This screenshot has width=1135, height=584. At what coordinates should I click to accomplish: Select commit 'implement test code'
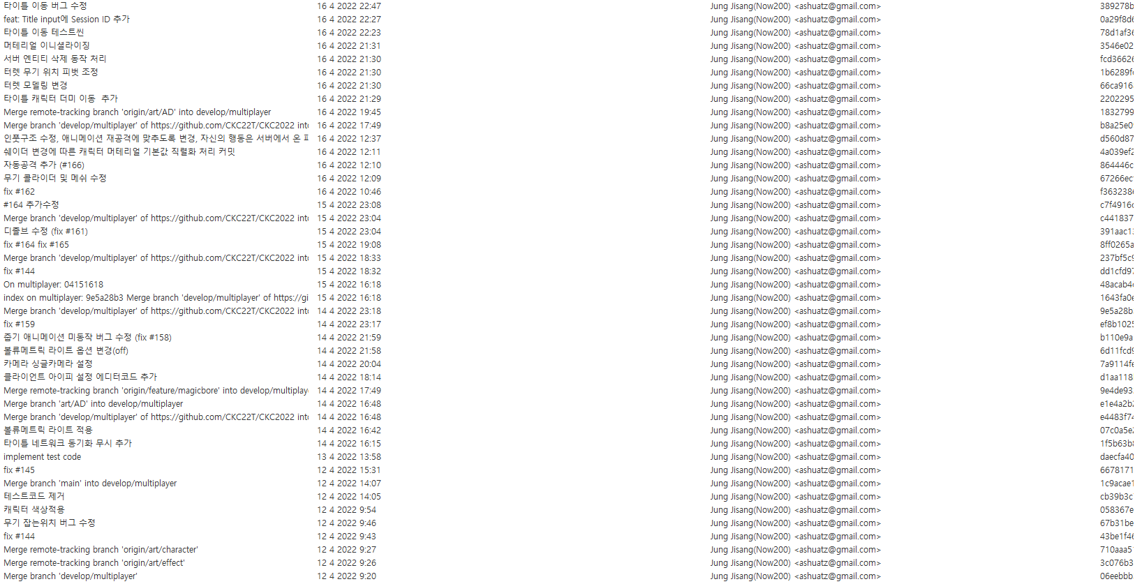42,457
